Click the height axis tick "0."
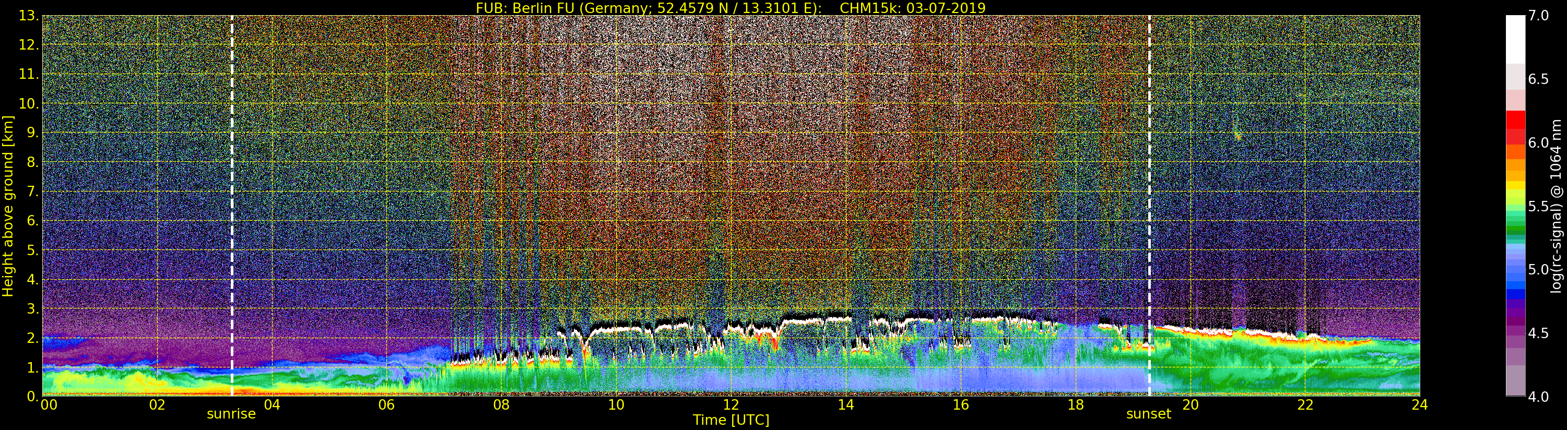The width and height of the screenshot is (1567, 430). [x=33, y=396]
